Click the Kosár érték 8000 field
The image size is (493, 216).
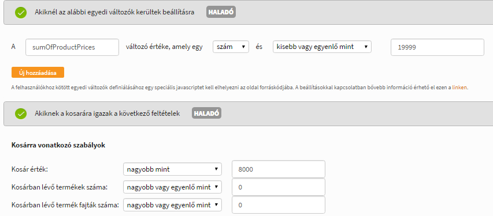(278, 169)
